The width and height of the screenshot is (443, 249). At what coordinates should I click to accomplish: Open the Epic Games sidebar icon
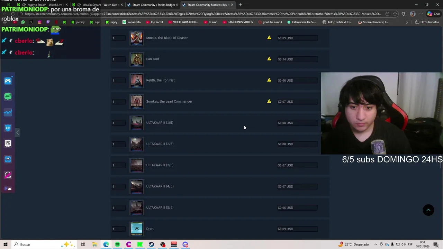(x=8, y=144)
